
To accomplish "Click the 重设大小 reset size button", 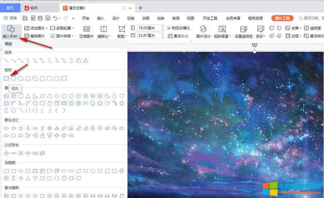I will point(177,36).
